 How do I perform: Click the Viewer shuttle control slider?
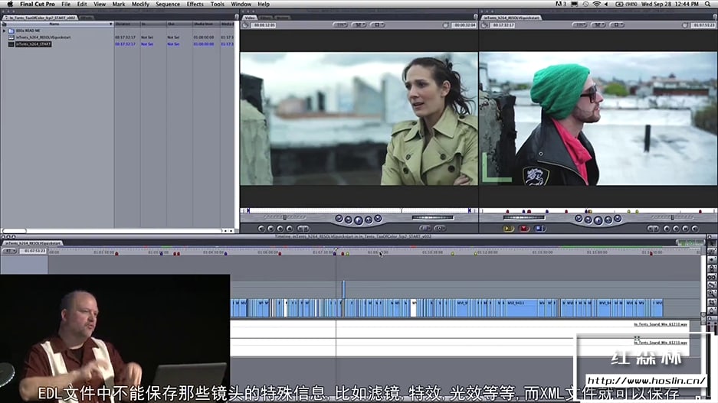click(284, 217)
